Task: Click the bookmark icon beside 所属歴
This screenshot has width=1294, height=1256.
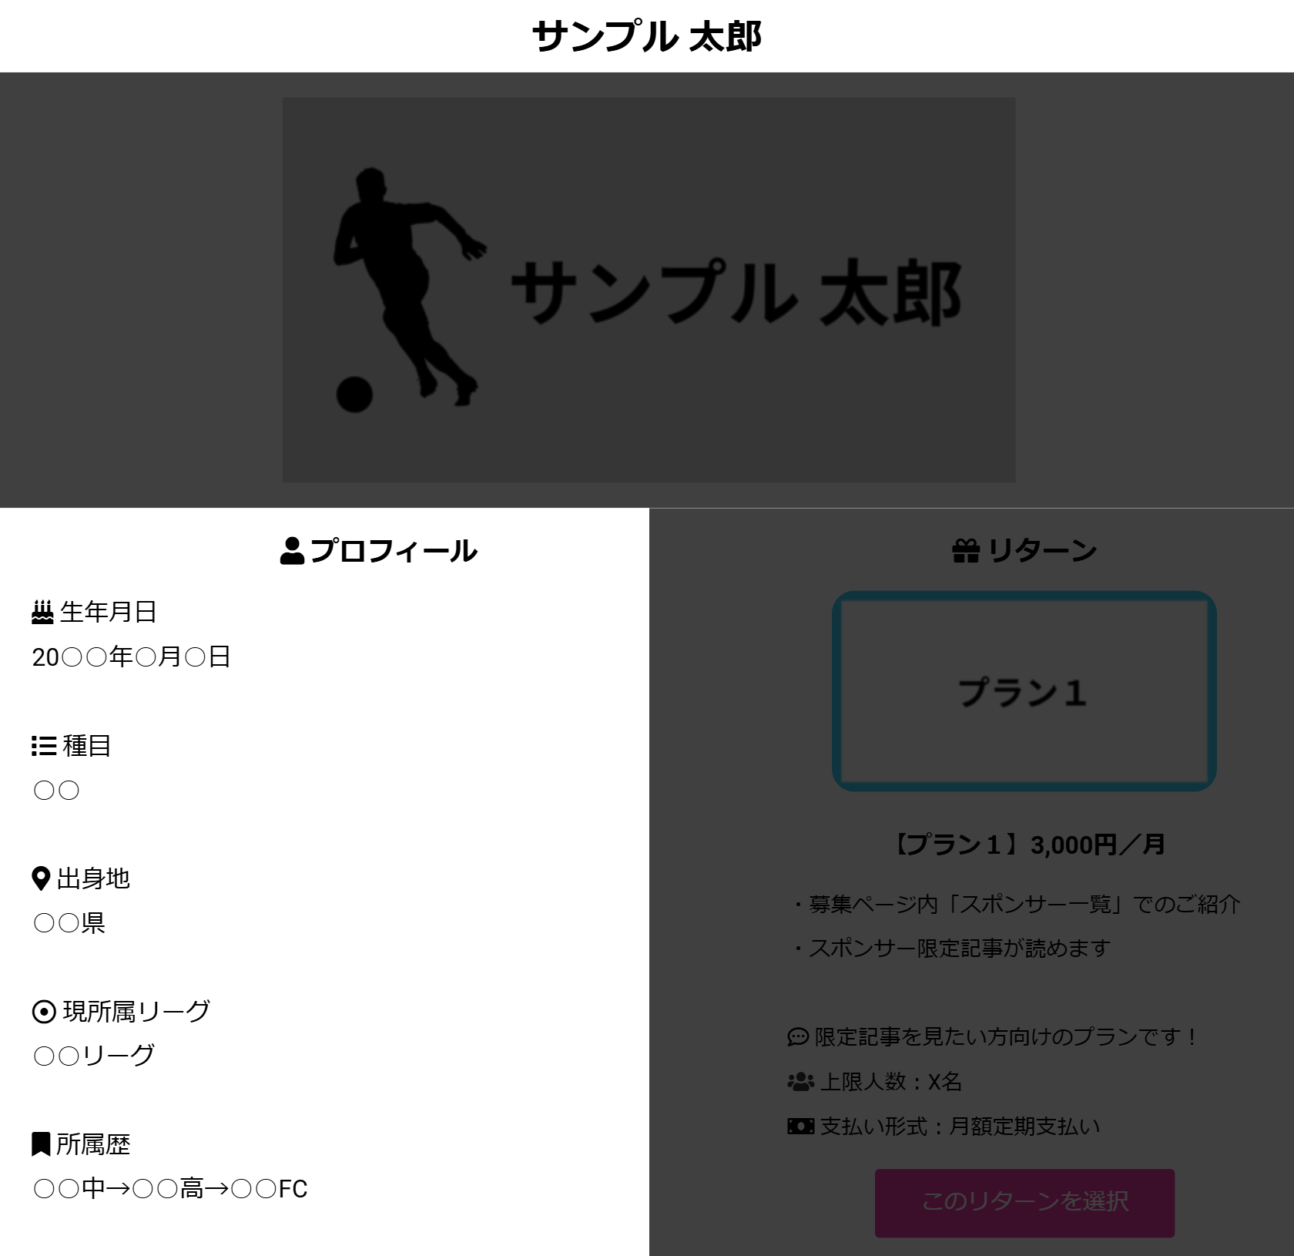Action: click(41, 1144)
